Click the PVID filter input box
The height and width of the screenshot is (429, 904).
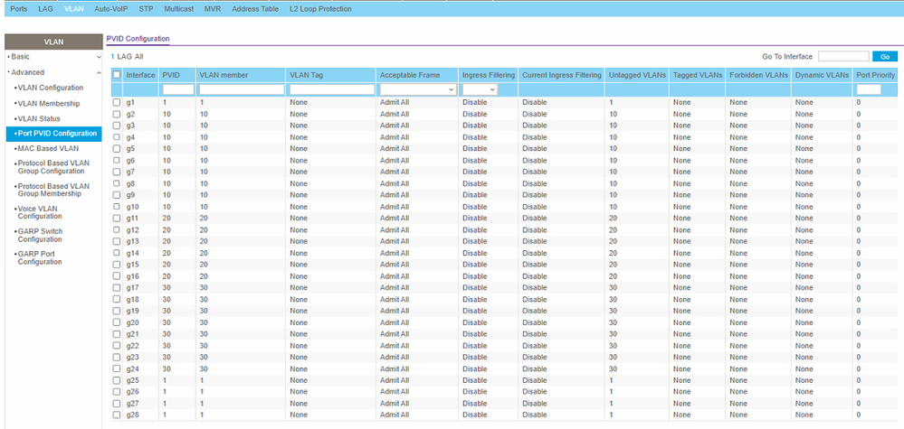point(177,89)
